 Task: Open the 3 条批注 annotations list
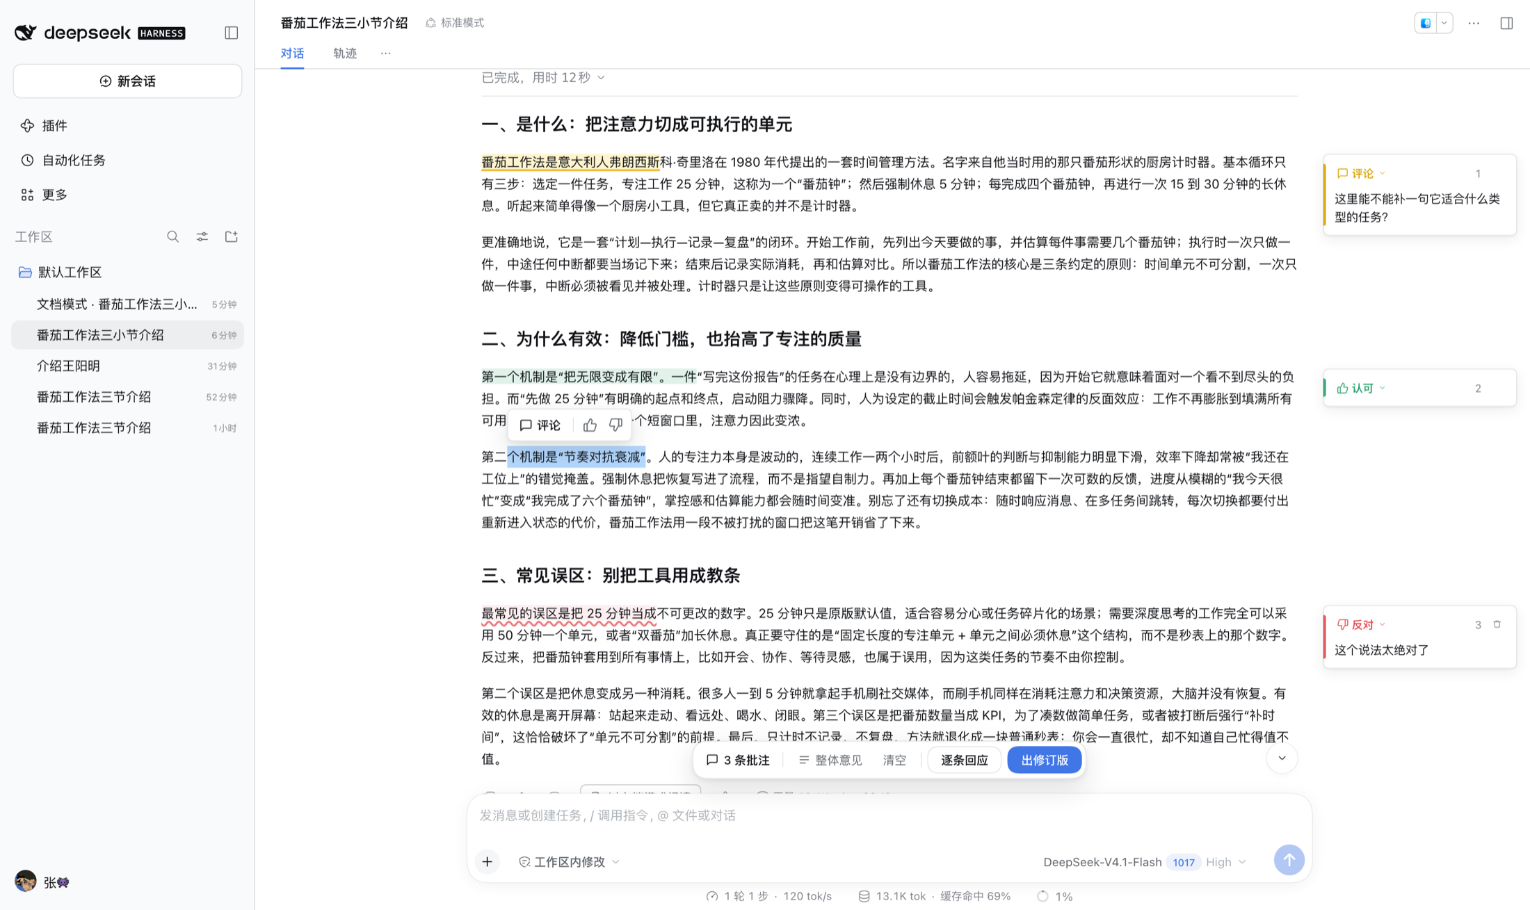738,761
